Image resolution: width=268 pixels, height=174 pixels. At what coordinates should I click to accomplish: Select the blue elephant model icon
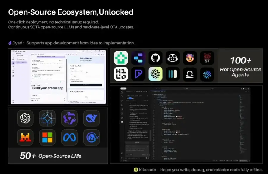pyautogui.click(x=92, y=137)
